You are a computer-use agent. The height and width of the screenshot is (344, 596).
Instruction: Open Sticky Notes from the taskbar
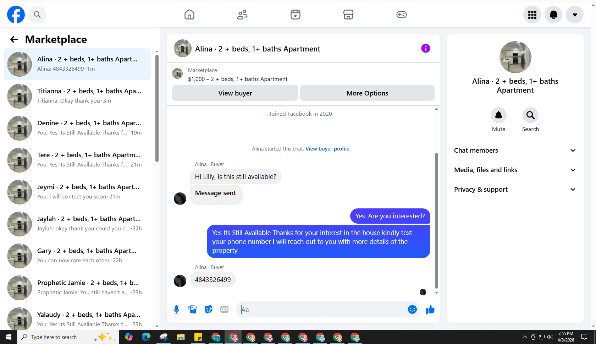[198, 337]
